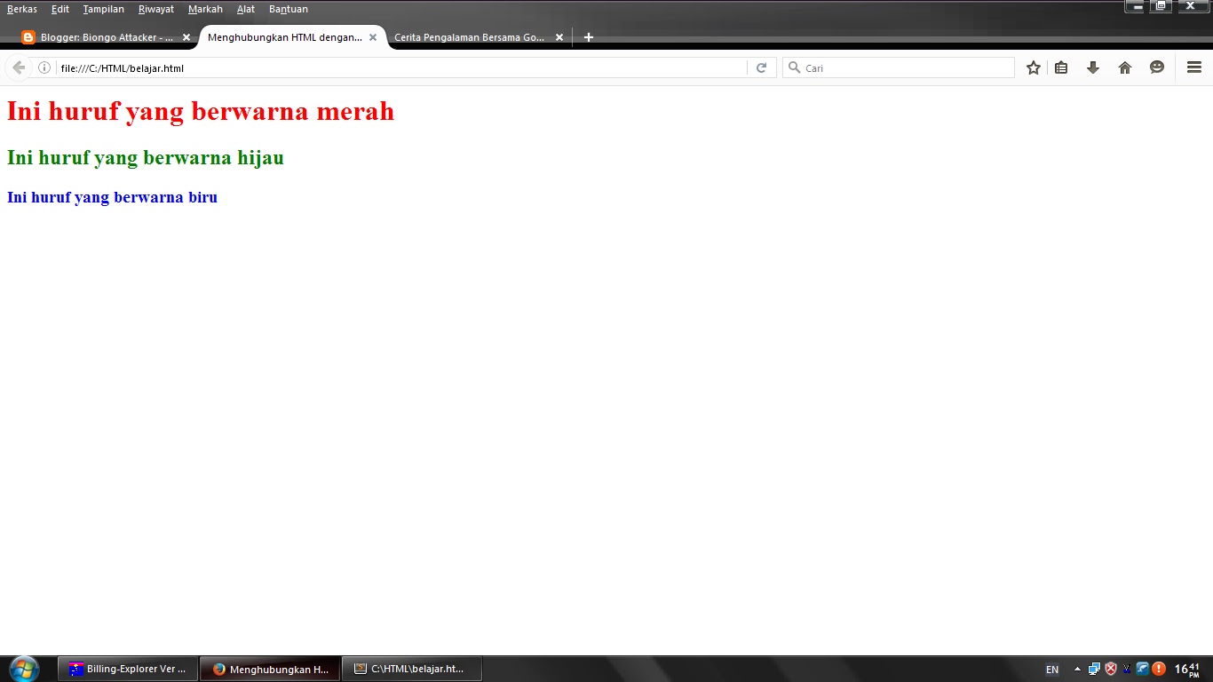Open Firefox Menghubungkan taskbar button
1213x682 pixels.
pos(270,669)
